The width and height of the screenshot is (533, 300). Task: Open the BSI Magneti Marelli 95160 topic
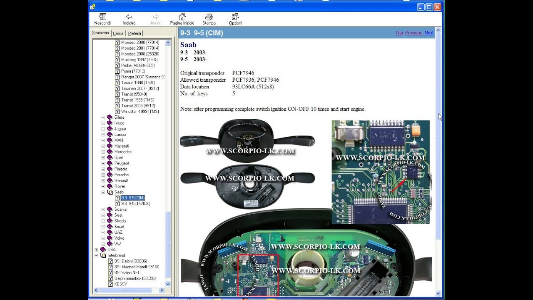(137, 267)
